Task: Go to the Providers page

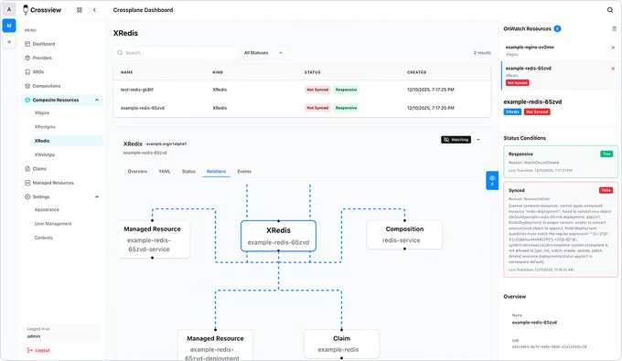Action: pyautogui.click(x=42, y=58)
